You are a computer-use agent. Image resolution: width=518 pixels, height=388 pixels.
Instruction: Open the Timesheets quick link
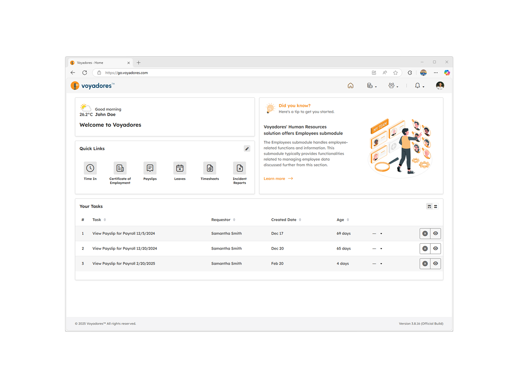[x=210, y=171]
